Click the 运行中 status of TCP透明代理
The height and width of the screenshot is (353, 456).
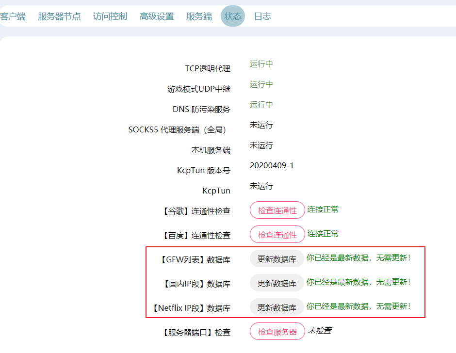click(x=261, y=64)
